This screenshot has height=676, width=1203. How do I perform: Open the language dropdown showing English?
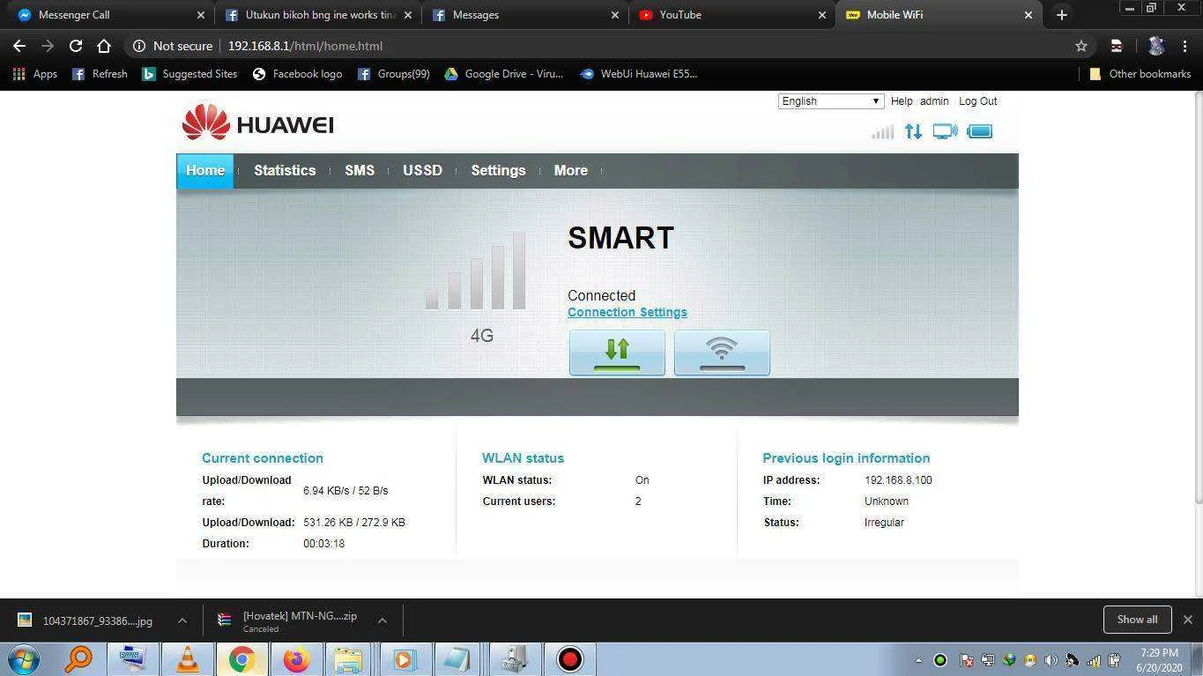[x=830, y=101]
